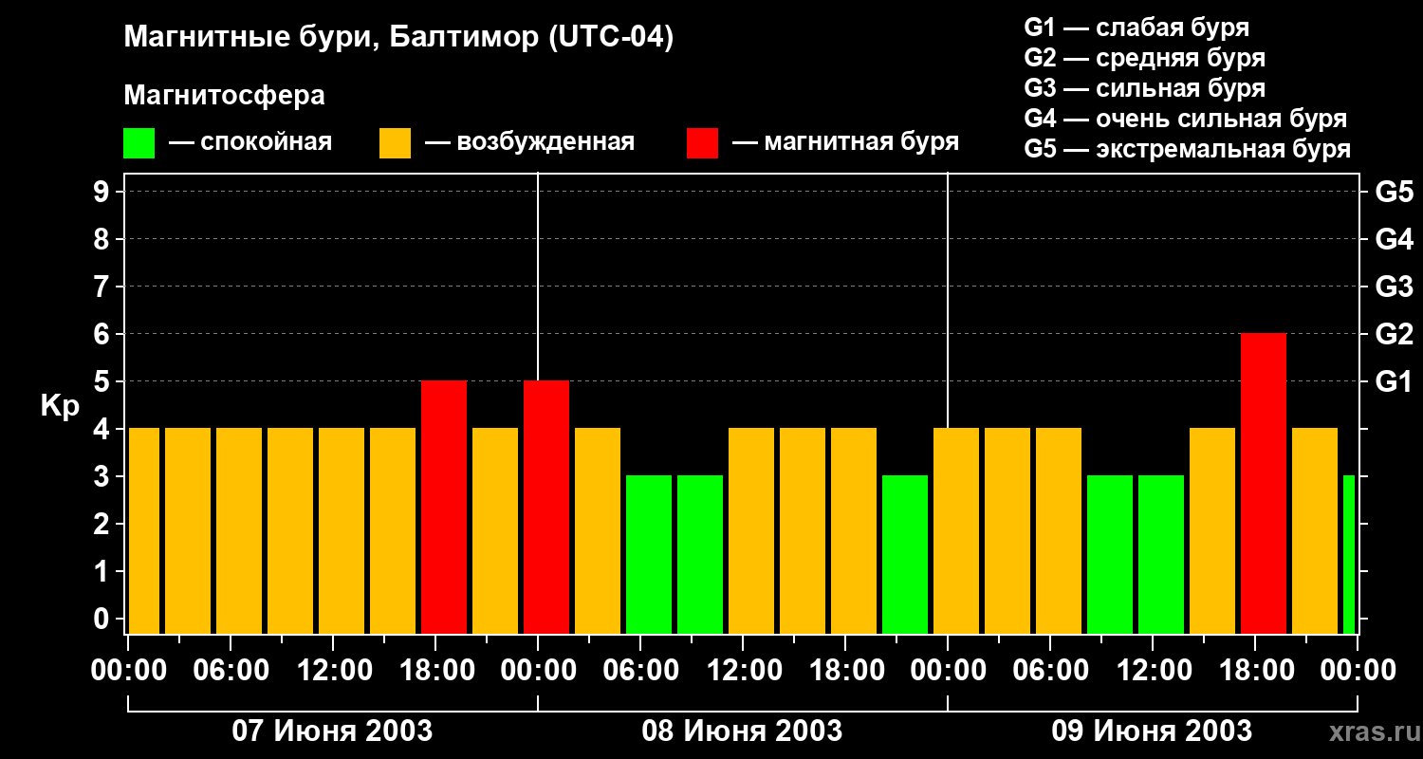Click the narrow green bar at far right
This screenshot has width=1423, height=759.
pos(1349,555)
